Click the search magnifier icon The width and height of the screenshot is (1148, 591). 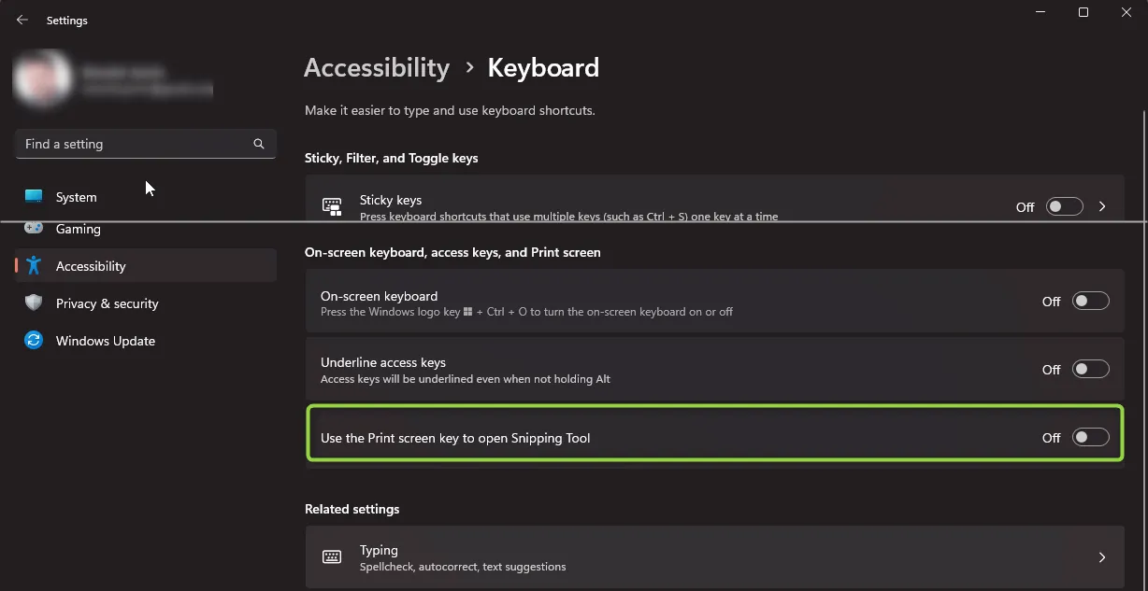tap(258, 144)
